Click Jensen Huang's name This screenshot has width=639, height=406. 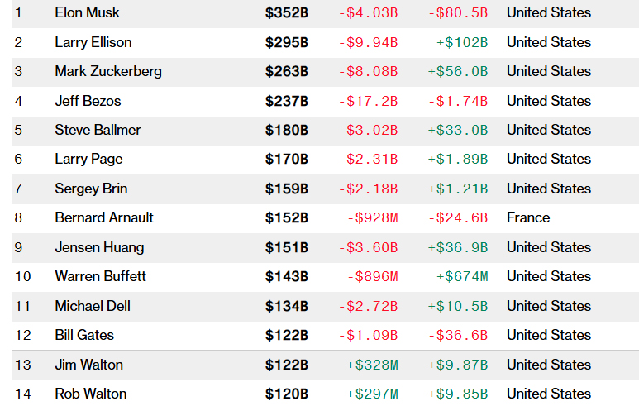[99, 247]
